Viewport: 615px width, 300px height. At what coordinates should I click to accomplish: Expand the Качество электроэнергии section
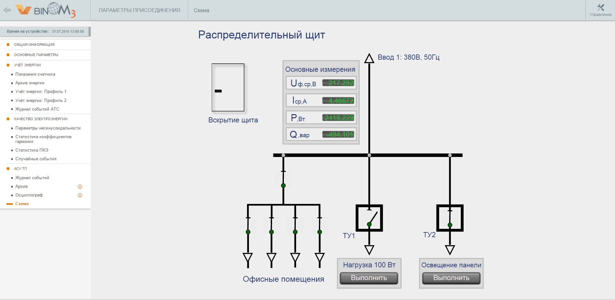pyautogui.click(x=40, y=119)
